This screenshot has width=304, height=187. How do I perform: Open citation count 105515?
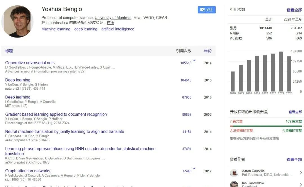pos(186,63)
